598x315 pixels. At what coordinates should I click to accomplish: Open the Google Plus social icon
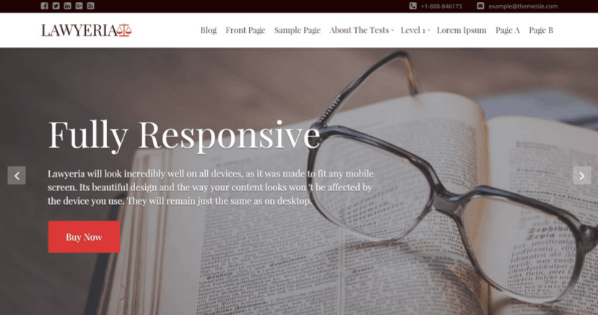coord(79,6)
